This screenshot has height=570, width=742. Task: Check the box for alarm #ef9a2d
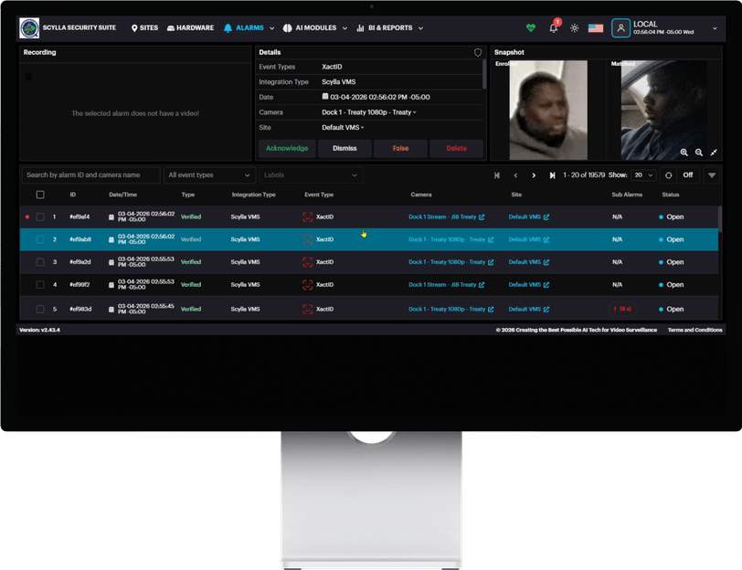(40, 262)
